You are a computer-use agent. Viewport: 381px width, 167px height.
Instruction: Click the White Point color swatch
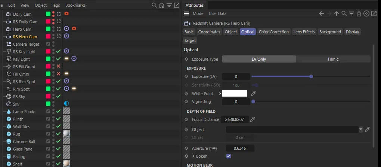click(235, 94)
